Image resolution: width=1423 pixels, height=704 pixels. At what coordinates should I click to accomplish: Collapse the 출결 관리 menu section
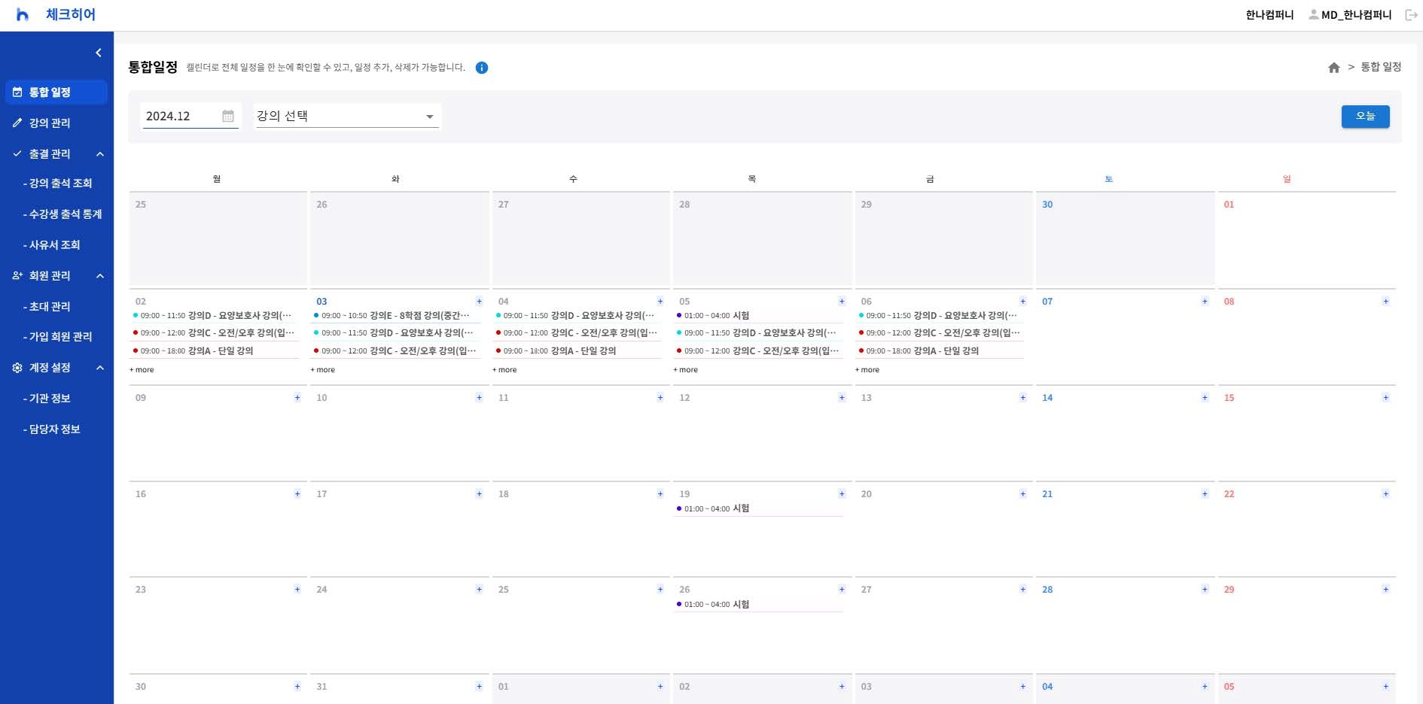pyautogui.click(x=99, y=154)
